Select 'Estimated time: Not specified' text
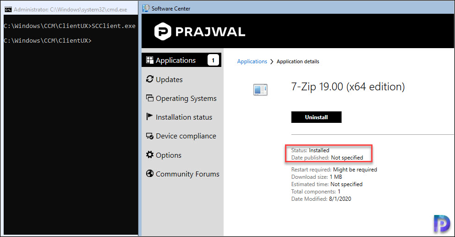 [x=327, y=184]
